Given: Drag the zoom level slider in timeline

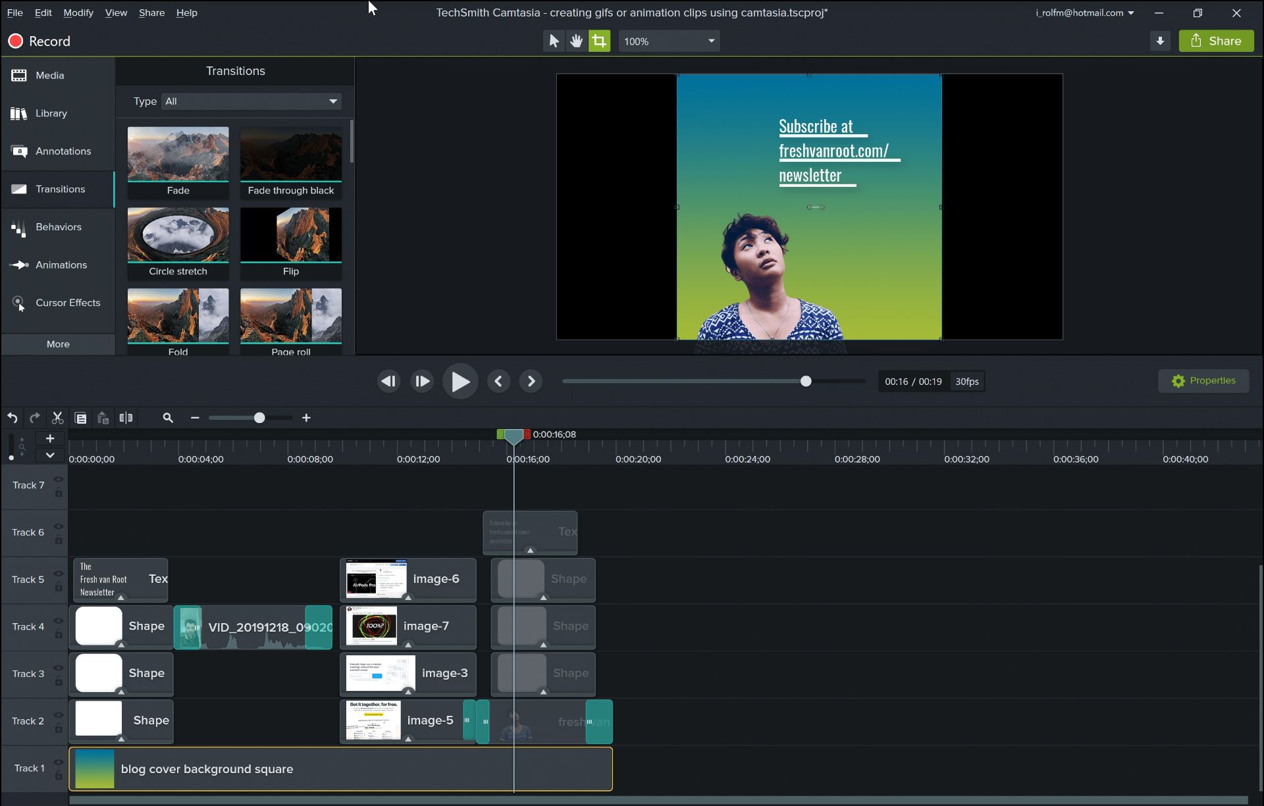Looking at the screenshot, I should (259, 418).
